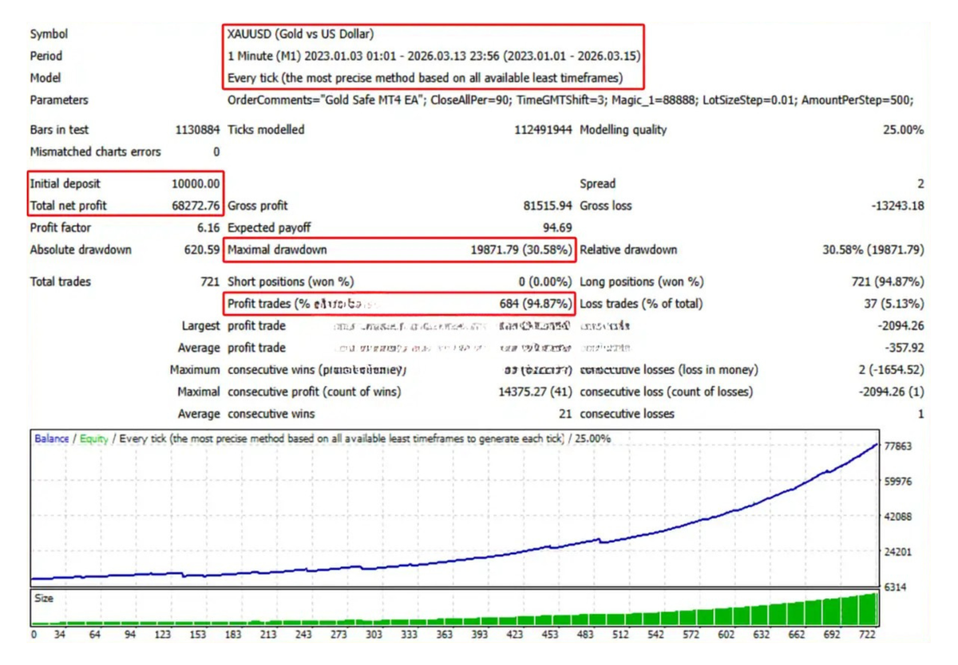Select the consecutive profit value 14375.27 (41)
The image size is (958, 665).
[534, 392]
